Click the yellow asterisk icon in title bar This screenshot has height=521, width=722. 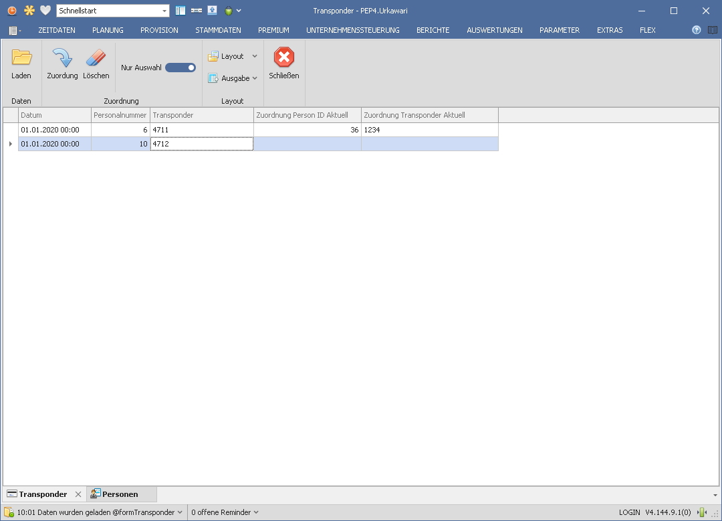coord(29,11)
